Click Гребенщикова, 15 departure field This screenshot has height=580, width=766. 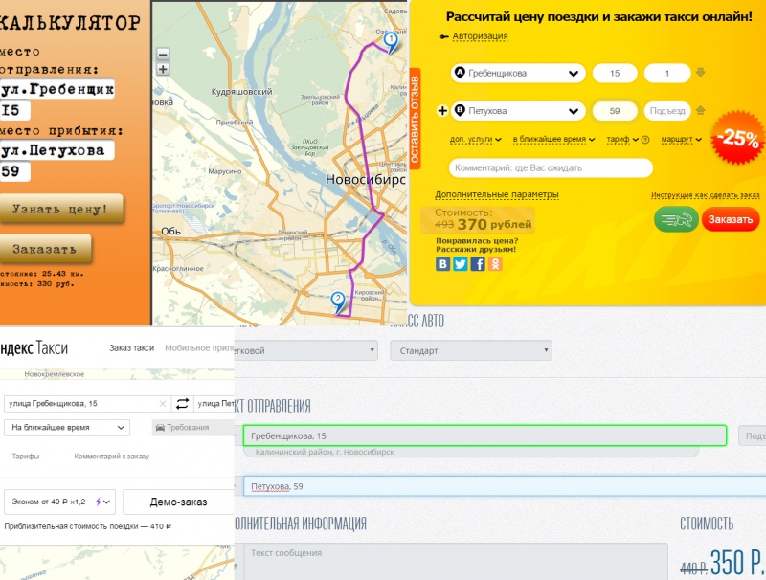(x=484, y=435)
